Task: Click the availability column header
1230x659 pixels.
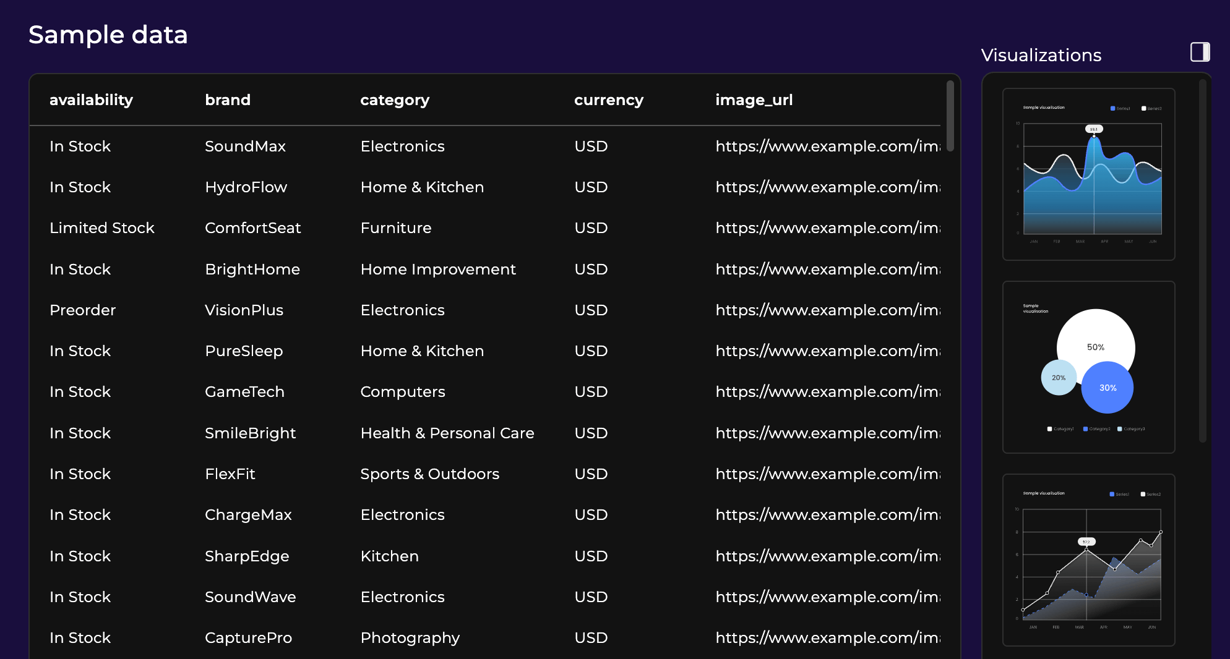Action: [91, 100]
